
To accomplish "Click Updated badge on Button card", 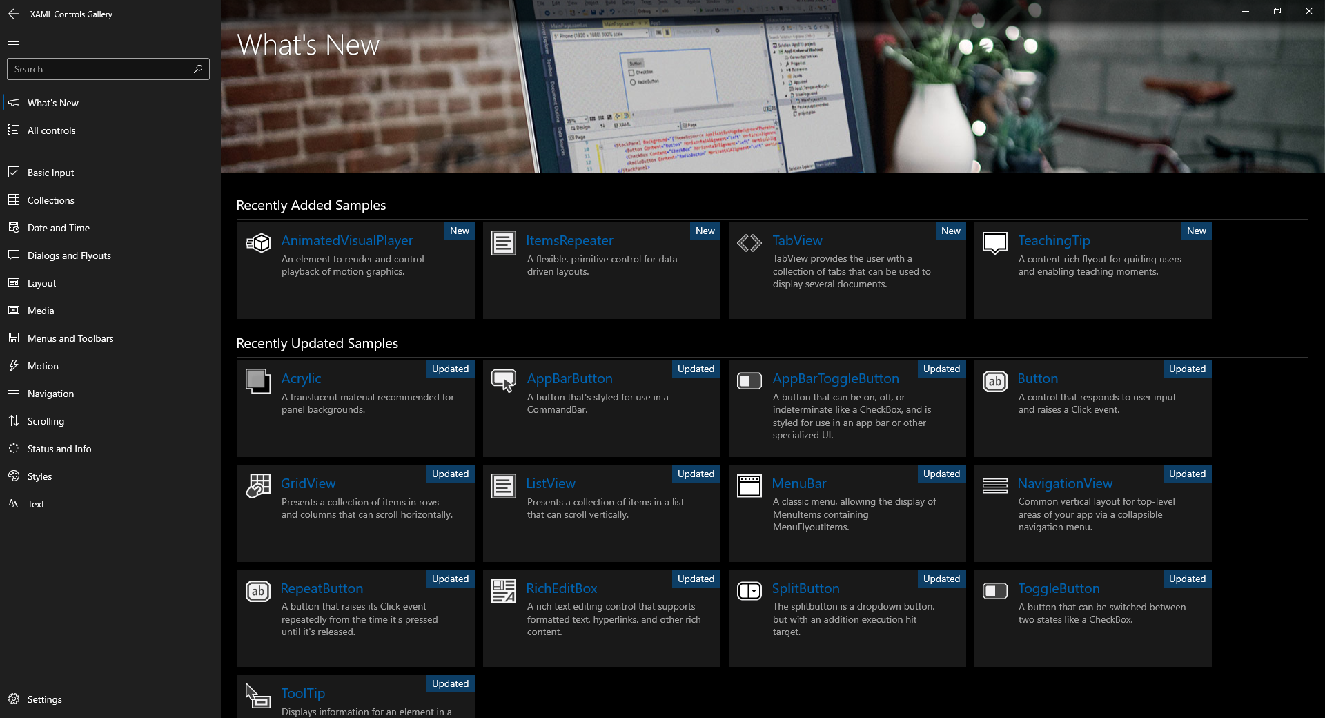I will (1187, 369).
